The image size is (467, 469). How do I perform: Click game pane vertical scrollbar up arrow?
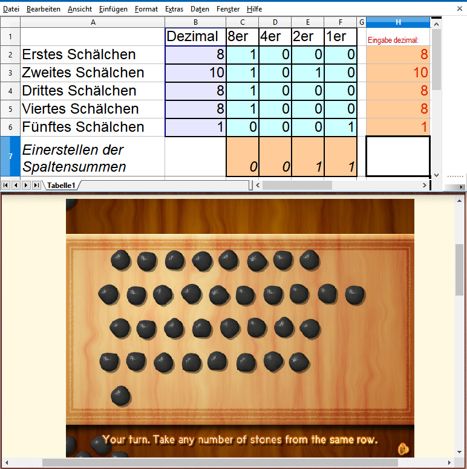[459, 201]
